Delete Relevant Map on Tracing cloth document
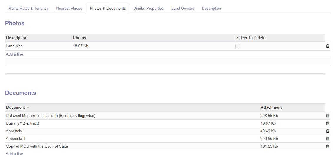Viewport: 335px width, 157px height. pyautogui.click(x=328, y=116)
